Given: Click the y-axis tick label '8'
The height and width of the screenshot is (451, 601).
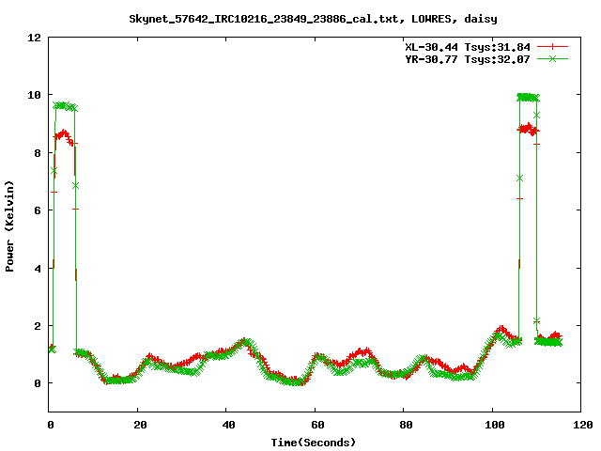Looking at the screenshot, I should tap(38, 153).
